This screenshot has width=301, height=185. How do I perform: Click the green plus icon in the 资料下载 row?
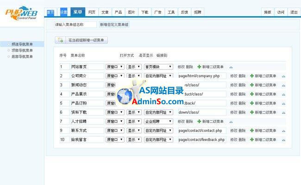(x=252, y=112)
